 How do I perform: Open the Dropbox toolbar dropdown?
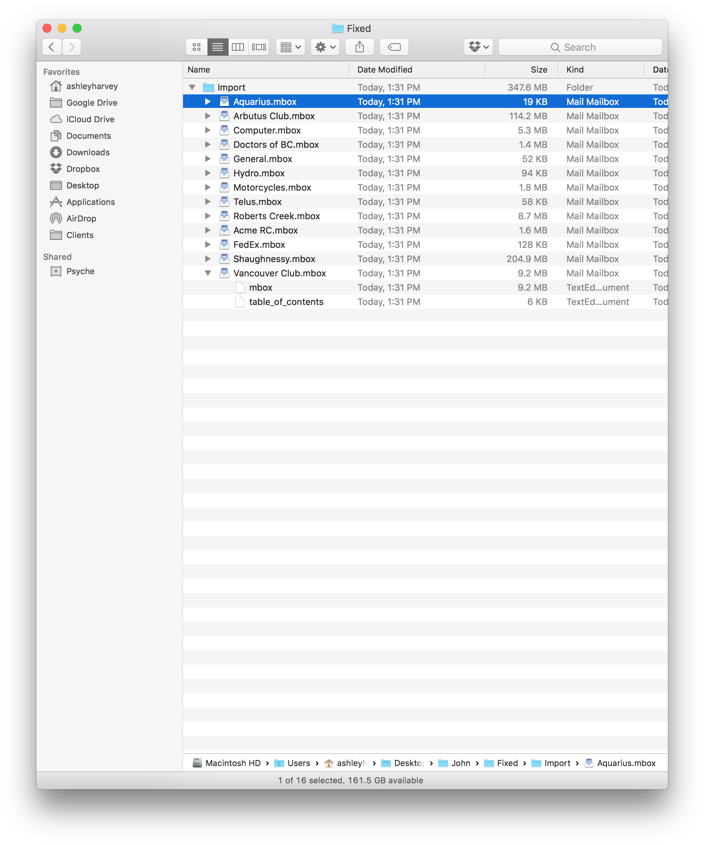click(478, 47)
